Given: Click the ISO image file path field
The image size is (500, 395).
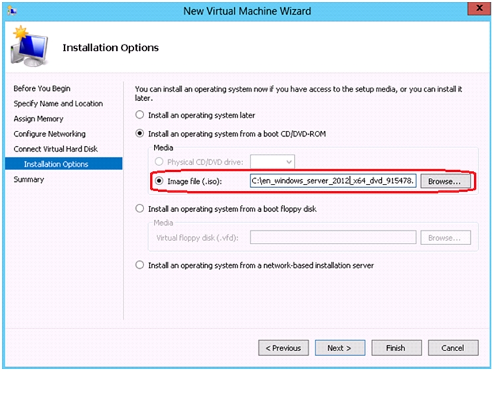Looking at the screenshot, I should point(333,181).
